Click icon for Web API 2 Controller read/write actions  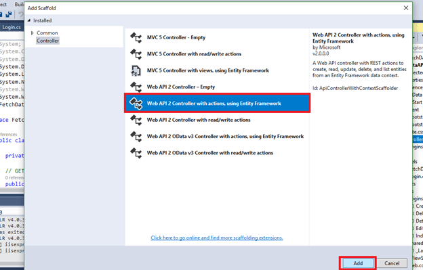[136, 120]
